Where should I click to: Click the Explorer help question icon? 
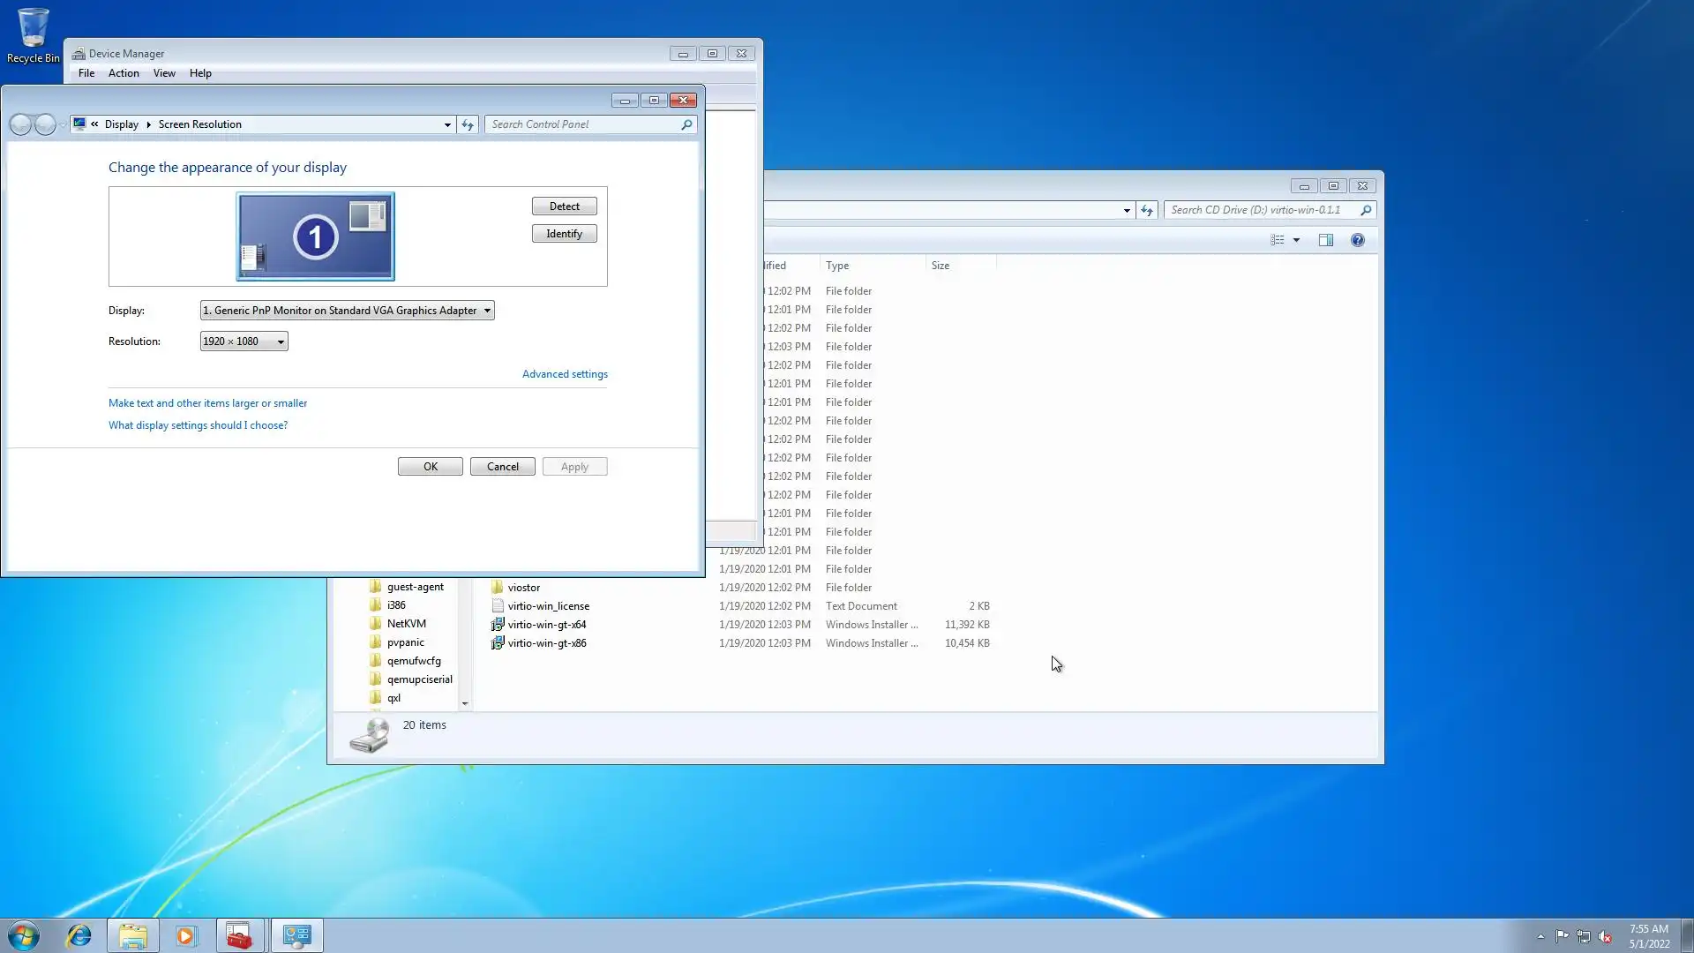1357,240
